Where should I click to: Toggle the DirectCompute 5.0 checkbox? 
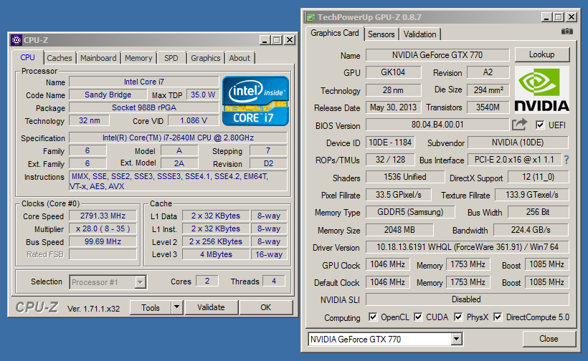498,317
